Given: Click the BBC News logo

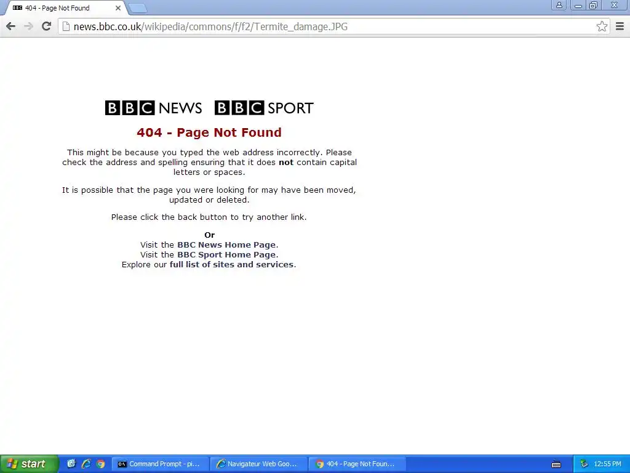Looking at the screenshot, I should coord(153,108).
